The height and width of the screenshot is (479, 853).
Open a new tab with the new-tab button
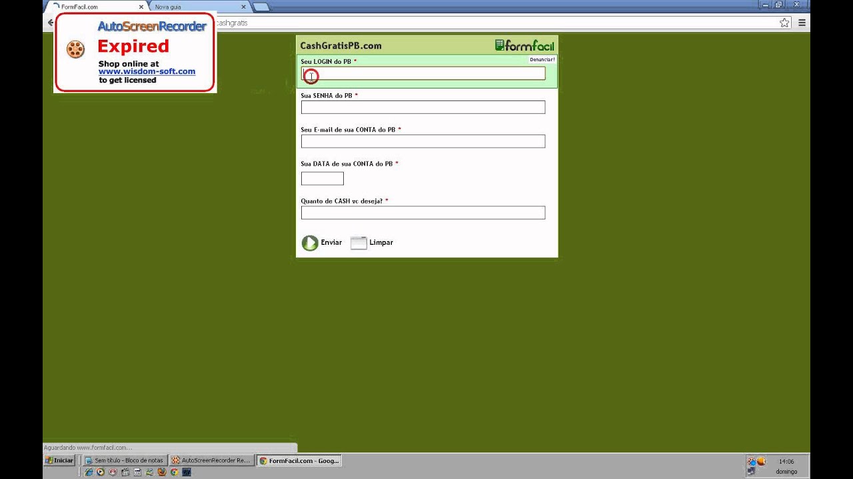[261, 7]
